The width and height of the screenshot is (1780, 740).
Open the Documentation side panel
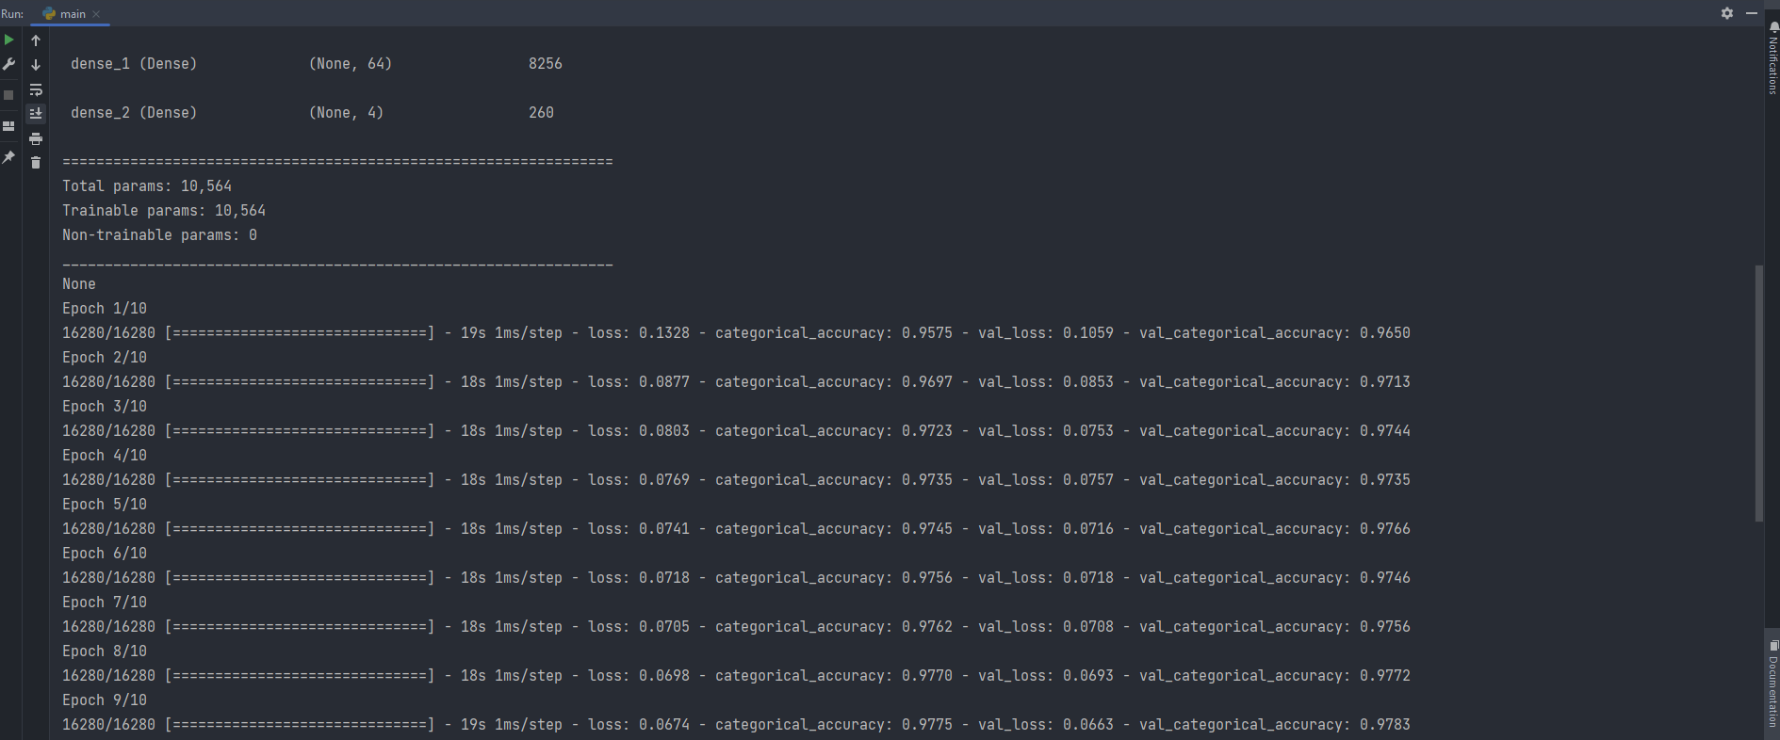click(1772, 684)
